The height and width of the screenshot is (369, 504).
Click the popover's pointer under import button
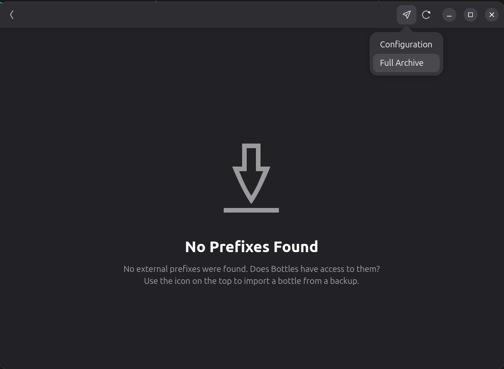coord(406,29)
